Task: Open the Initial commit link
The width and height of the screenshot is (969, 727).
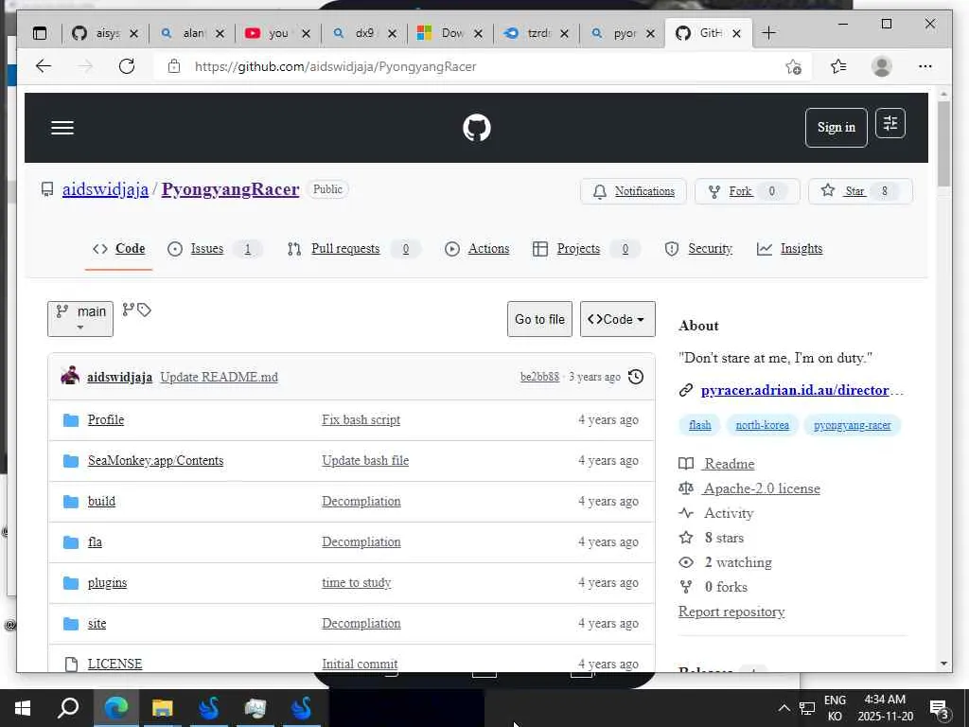Action: click(x=360, y=664)
